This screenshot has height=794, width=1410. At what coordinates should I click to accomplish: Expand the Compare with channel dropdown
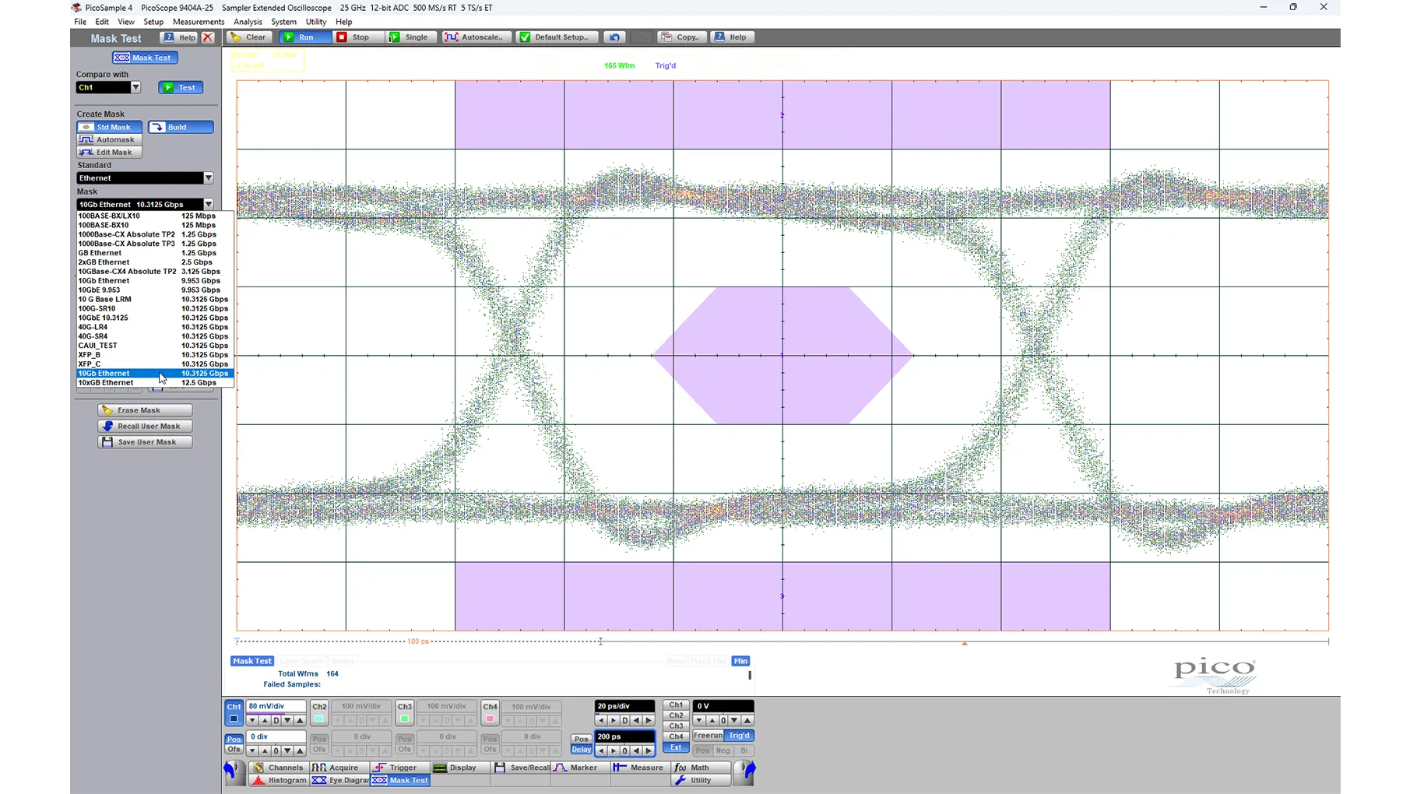pyautogui.click(x=135, y=87)
